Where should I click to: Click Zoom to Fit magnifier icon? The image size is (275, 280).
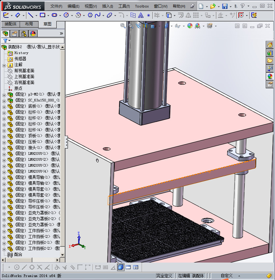click(x=123, y=26)
